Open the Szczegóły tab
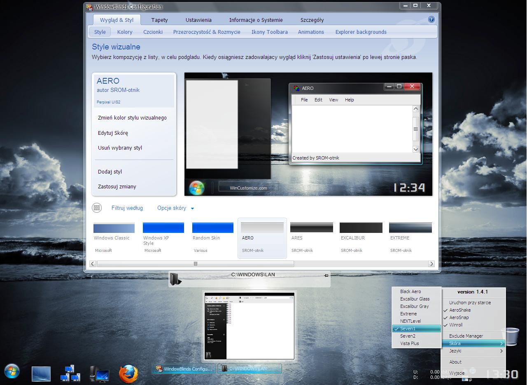The height and width of the screenshot is (385, 527). (312, 20)
